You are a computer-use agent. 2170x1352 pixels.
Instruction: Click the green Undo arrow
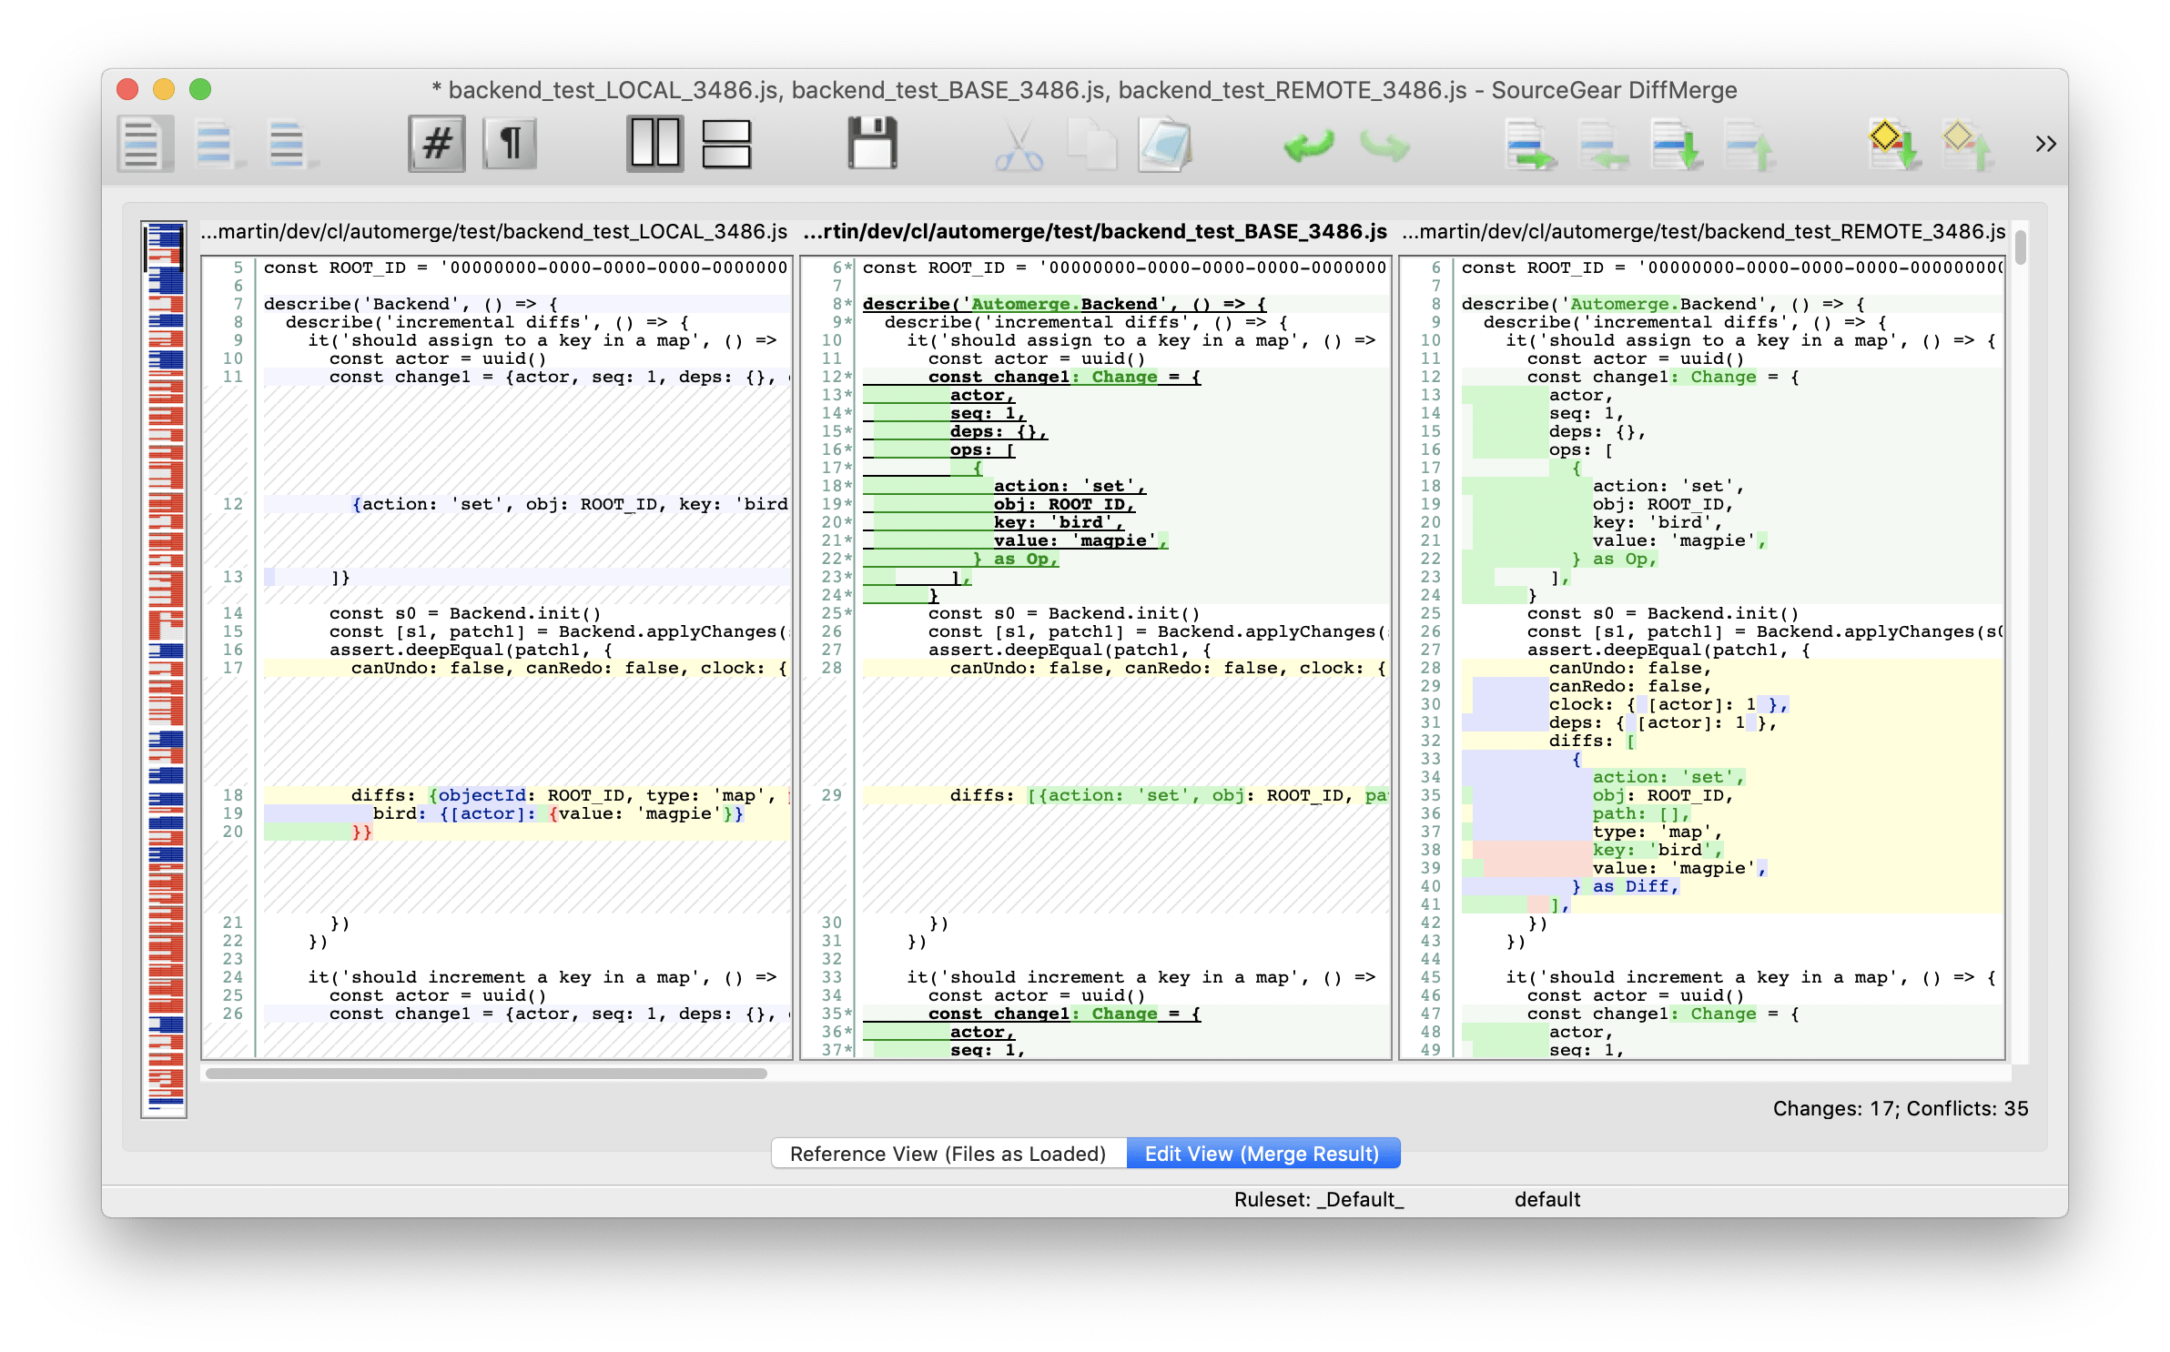1309,146
